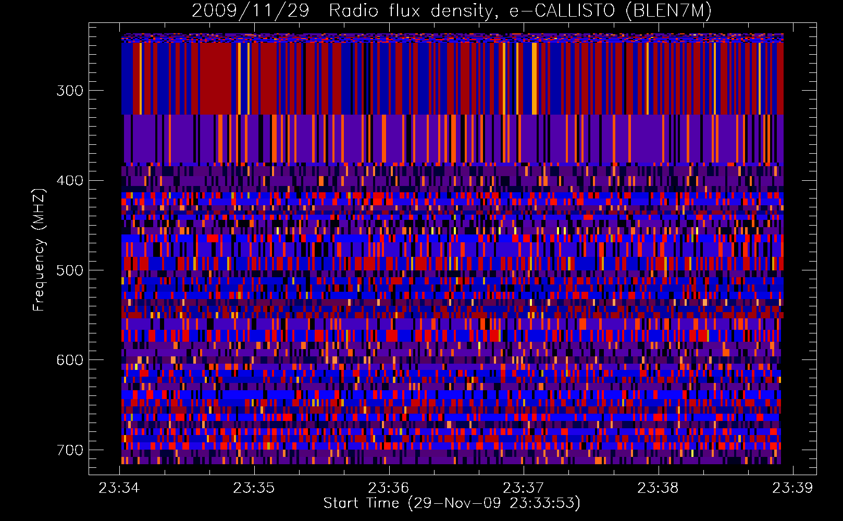Select the 'Frequency (MHZ)' y-axis label
The height and width of the screenshot is (521, 843).
[x=39, y=250]
